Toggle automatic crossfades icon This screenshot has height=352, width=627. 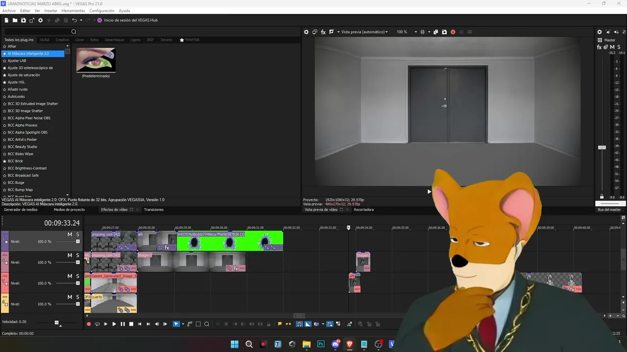click(308, 324)
